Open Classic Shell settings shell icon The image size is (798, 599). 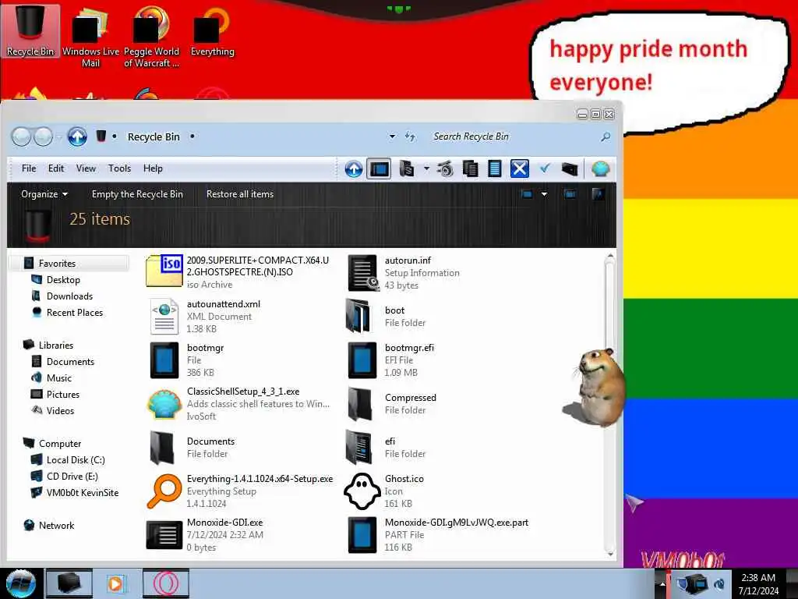click(601, 168)
